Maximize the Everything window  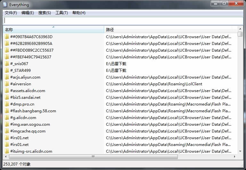coord(224,3)
